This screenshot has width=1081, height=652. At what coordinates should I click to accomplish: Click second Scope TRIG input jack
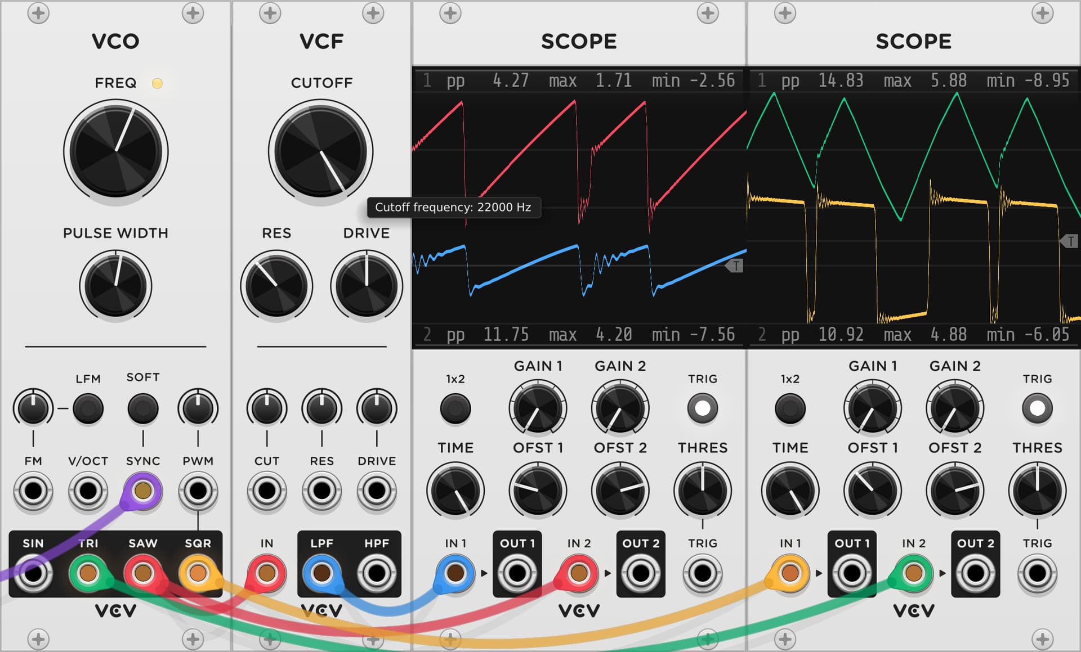[x=1037, y=574]
